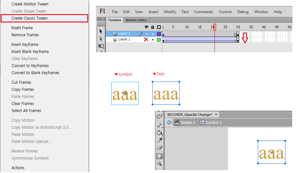Click the Layer 1 page icon

pos(114,40)
